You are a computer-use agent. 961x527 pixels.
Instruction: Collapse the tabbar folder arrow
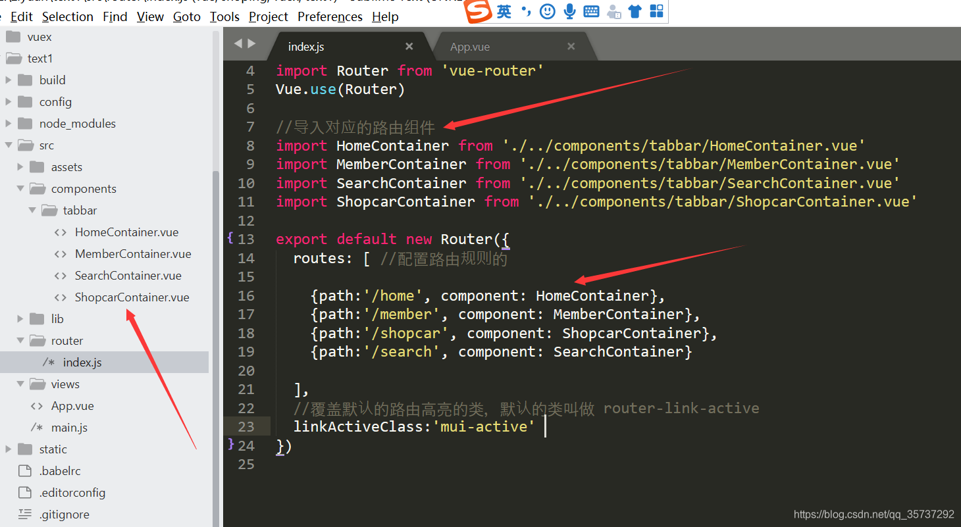tap(32, 211)
